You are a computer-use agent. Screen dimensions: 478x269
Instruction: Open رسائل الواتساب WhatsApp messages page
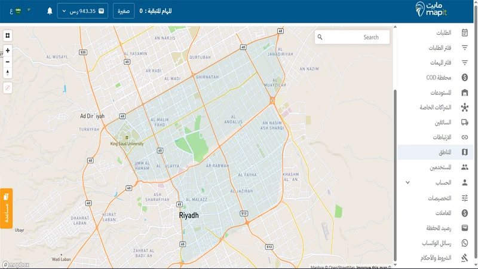pos(436,243)
